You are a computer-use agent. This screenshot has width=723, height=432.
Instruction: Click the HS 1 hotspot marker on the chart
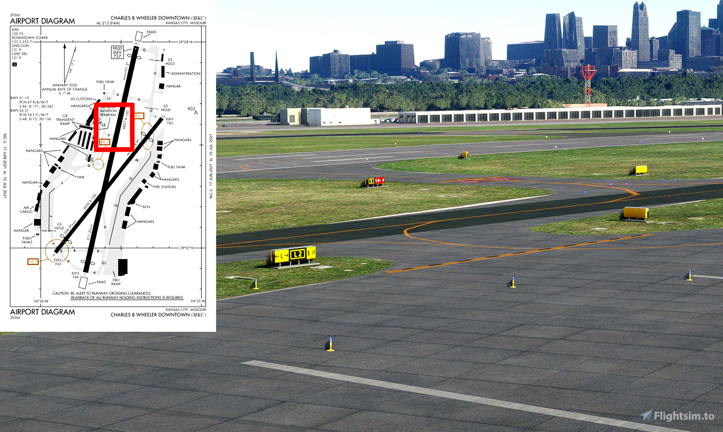pos(139,116)
